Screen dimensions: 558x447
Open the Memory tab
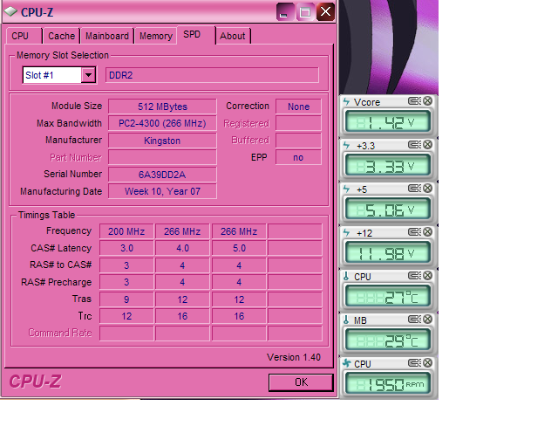(156, 36)
